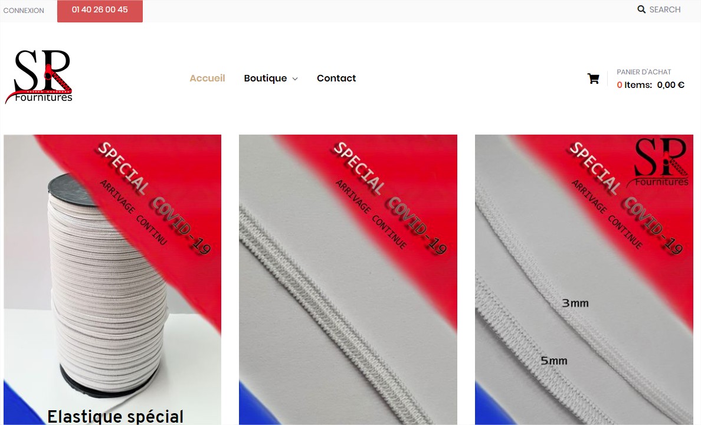Go to the Accueil page
Viewport: 701px width, 425px height.
click(x=208, y=79)
